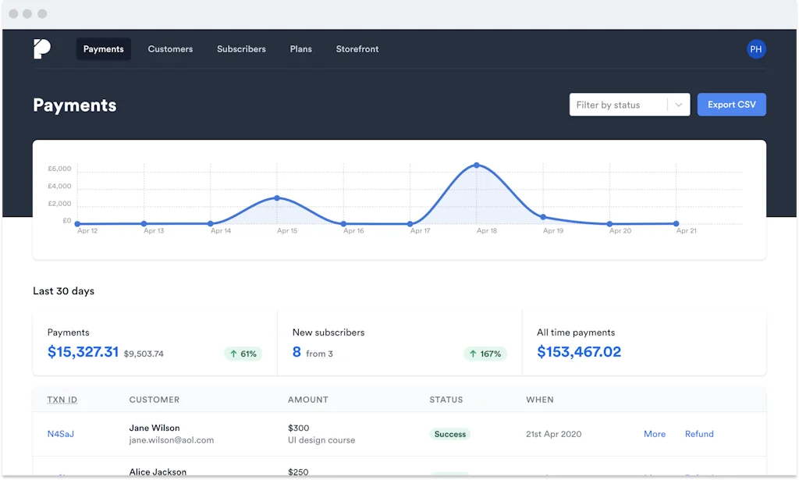This screenshot has width=799, height=480.
Task: Switch to the Customers tab
Action: tap(170, 48)
